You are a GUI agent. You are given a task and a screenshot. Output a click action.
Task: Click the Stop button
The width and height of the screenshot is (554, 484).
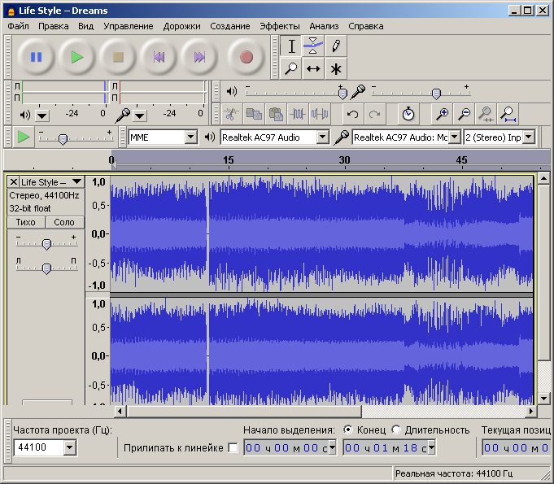pyautogui.click(x=118, y=57)
